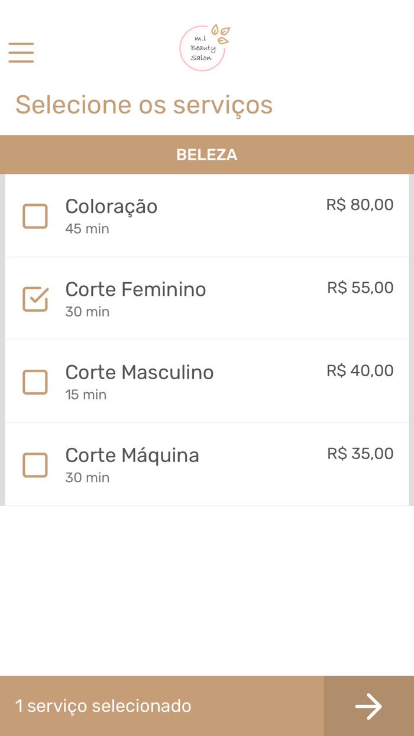Check the Coloração checkbox

tap(35, 217)
